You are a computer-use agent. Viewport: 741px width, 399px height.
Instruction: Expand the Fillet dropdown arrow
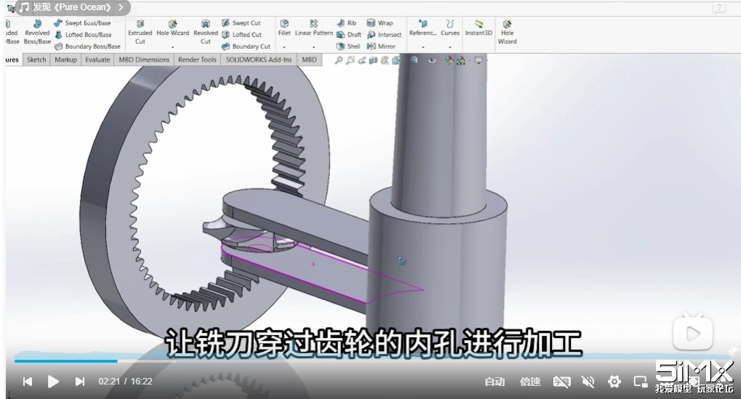(x=284, y=47)
